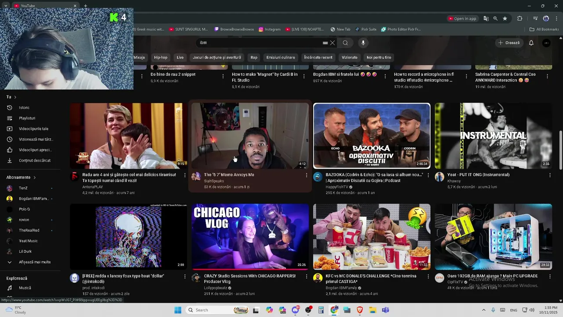Click the Creează create button

[x=509, y=43]
